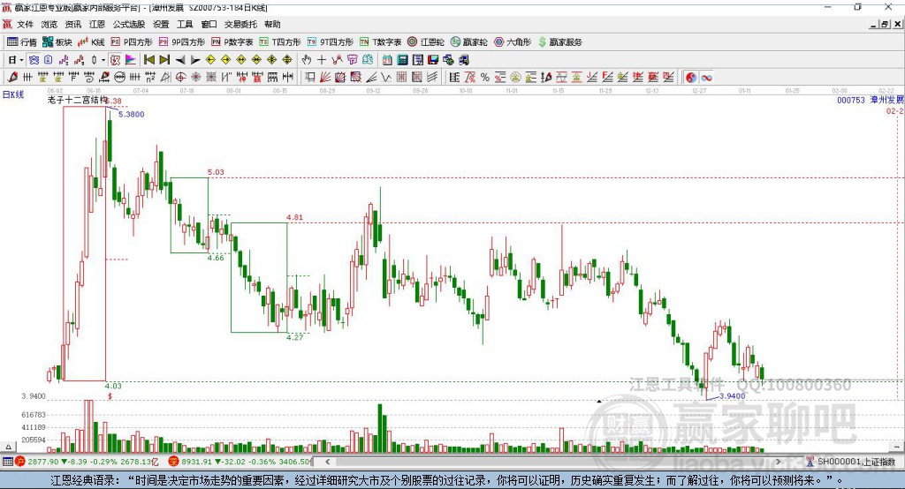Click the 5.3800 high marker label
The width and height of the screenshot is (905, 489).
pyautogui.click(x=132, y=114)
